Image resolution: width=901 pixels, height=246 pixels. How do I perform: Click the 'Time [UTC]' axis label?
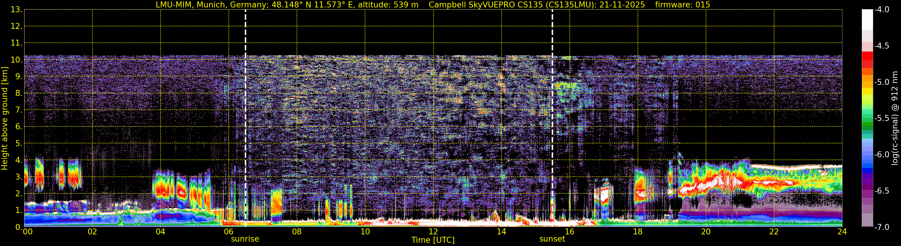click(x=433, y=240)
